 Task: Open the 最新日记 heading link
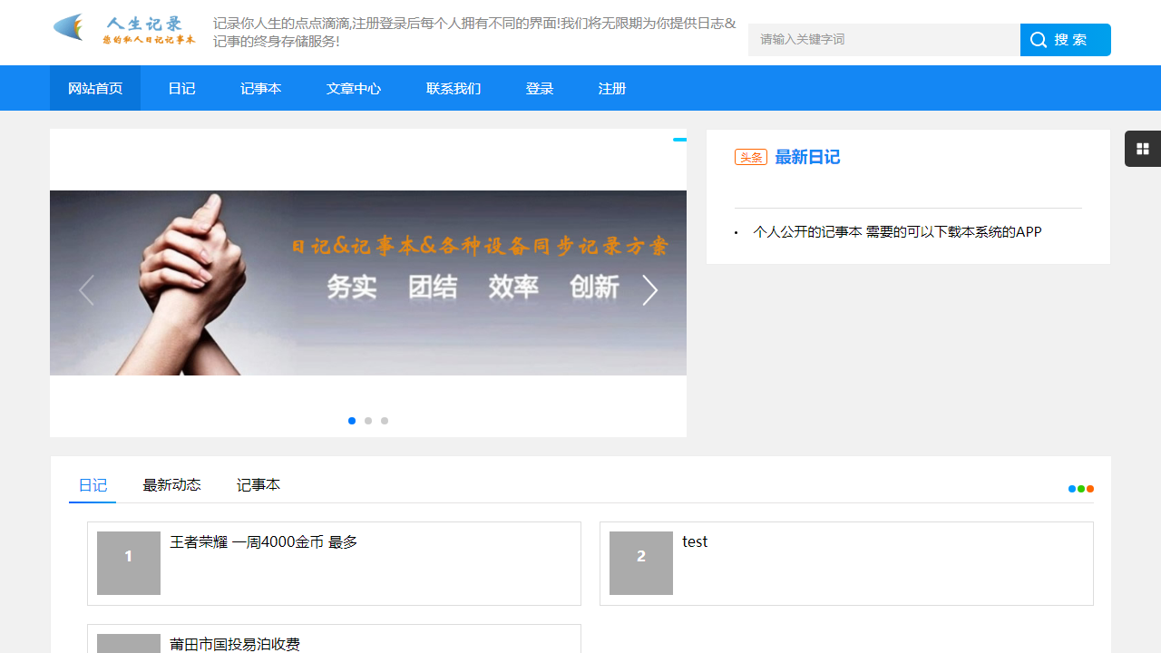point(807,157)
